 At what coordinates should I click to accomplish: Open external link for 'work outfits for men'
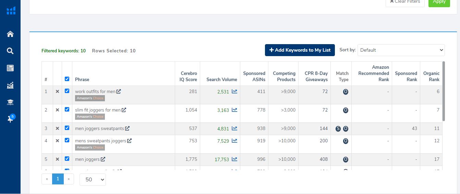(x=119, y=92)
